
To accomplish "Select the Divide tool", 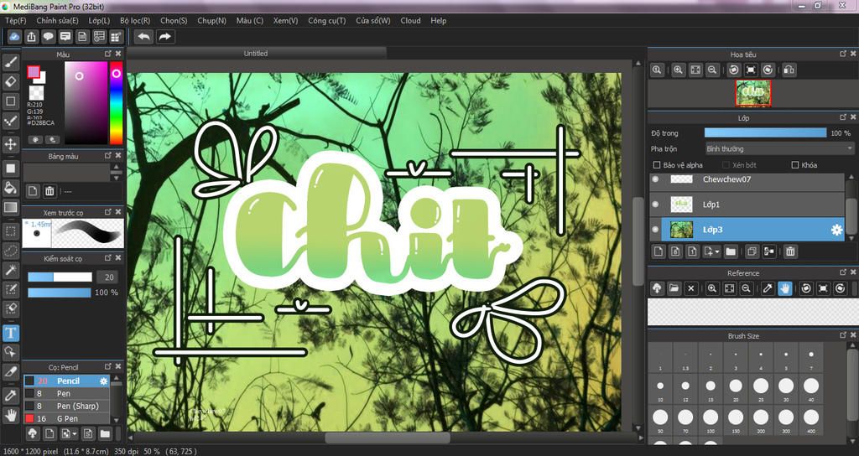I will (10, 371).
